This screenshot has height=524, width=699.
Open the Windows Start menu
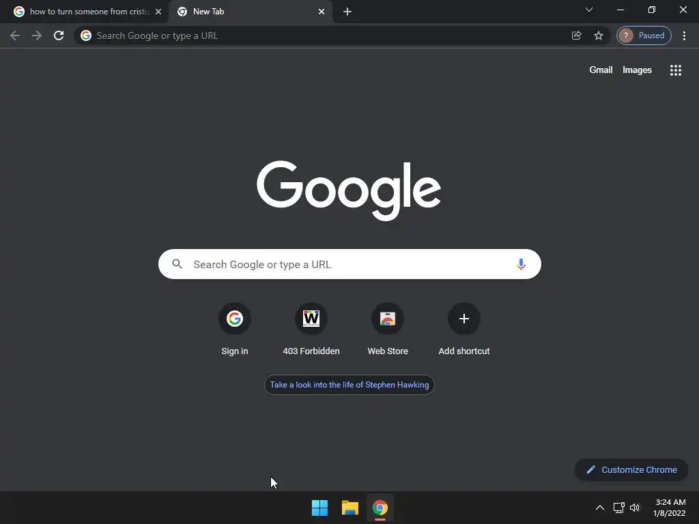click(319, 508)
